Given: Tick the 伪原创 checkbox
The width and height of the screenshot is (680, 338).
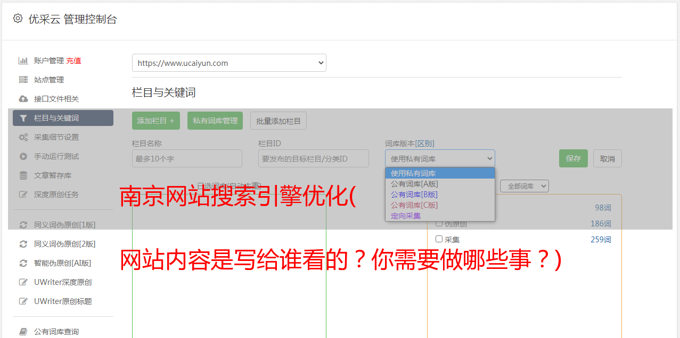Looking at the screenshot, I should [x=439, y=223].
